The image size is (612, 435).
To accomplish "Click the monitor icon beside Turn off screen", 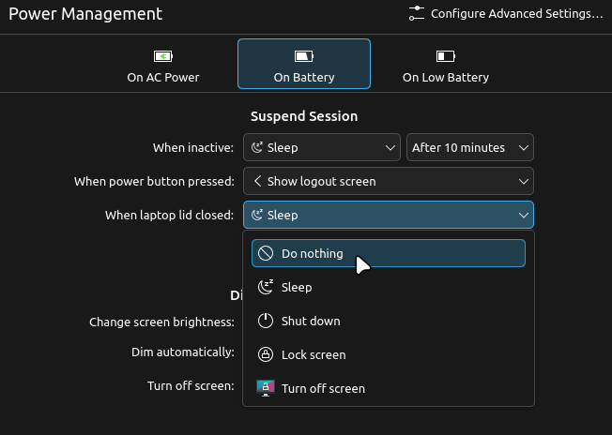I will (x=266, y=388).
